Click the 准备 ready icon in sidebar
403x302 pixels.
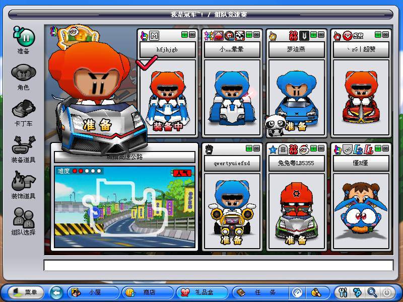point(23,40)
